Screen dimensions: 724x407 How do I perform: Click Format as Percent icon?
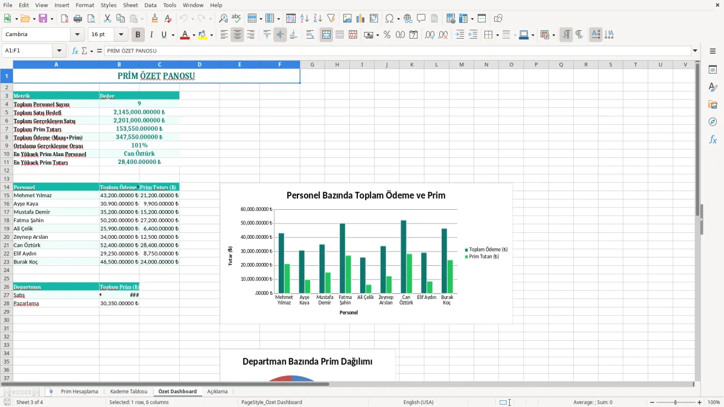387,35
